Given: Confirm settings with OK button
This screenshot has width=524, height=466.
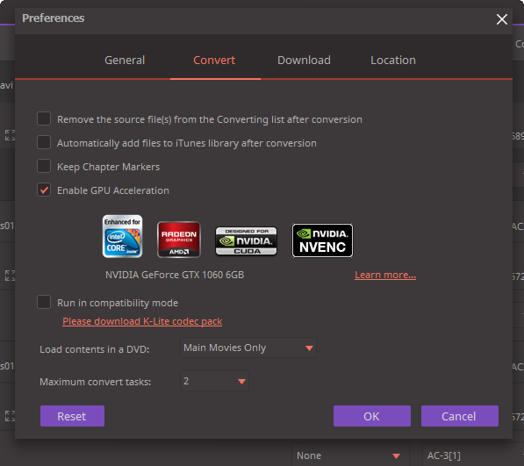Looking at the screenshot, I should pyautogui.click(x=372, y=416).
